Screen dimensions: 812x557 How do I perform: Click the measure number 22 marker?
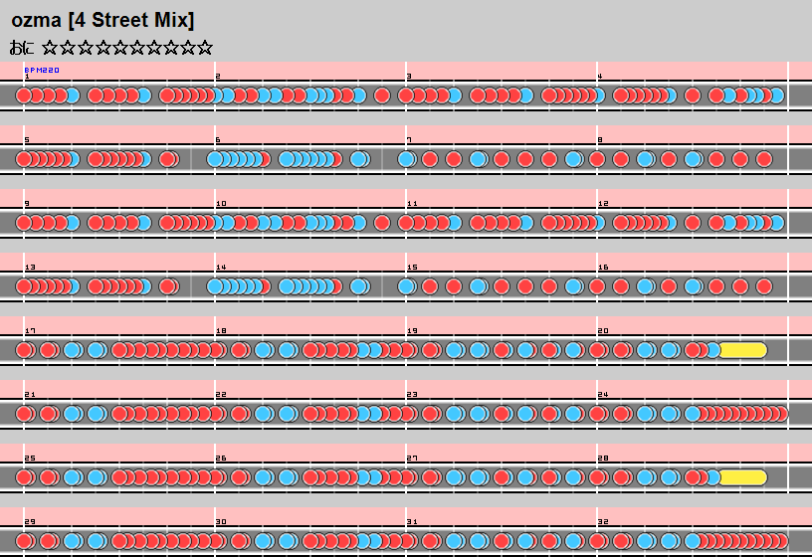221,395
